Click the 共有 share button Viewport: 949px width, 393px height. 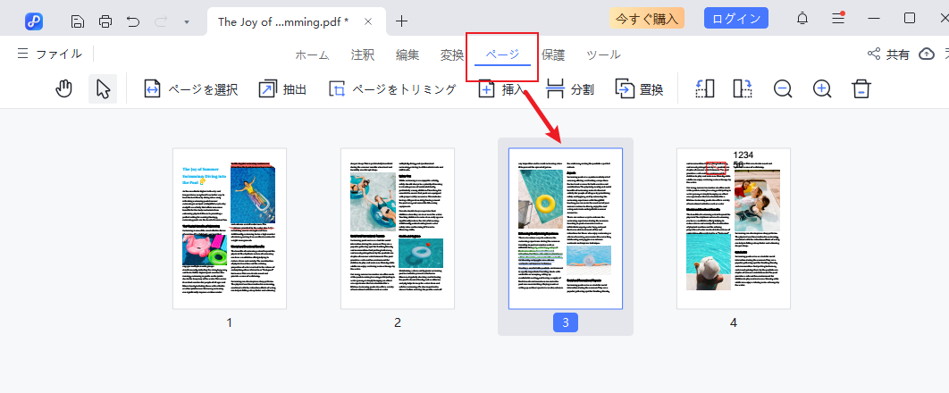888,54
